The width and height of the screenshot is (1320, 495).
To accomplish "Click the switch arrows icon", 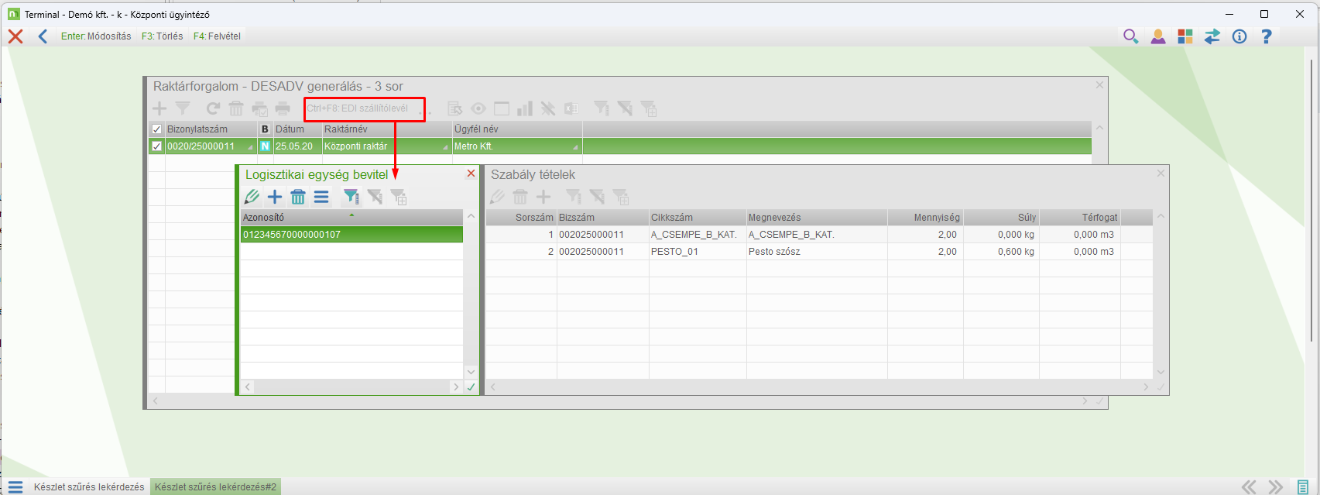I will pos(1212,36).
